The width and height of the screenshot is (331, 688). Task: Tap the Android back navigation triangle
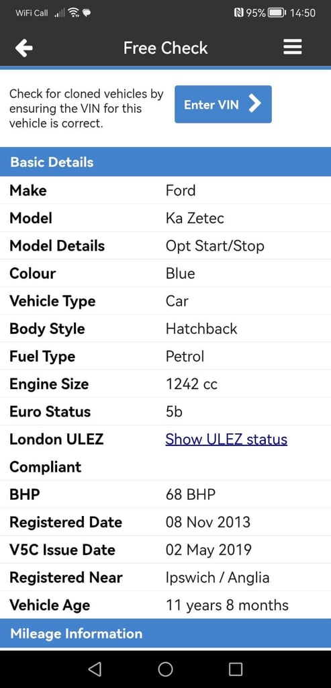coord(95,669)
